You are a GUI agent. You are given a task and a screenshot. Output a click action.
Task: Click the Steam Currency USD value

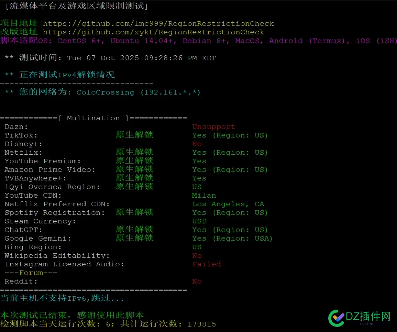[199, 221]
